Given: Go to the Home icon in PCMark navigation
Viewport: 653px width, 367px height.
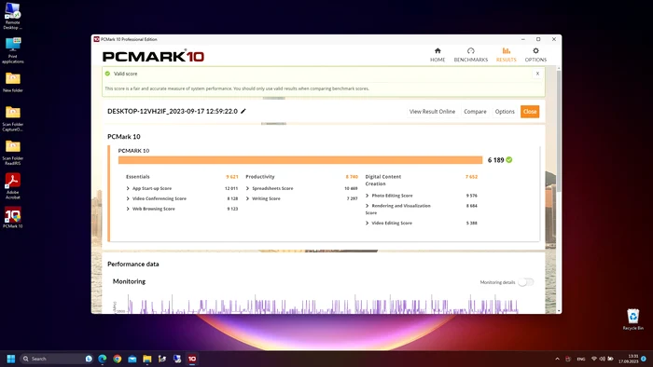Looking at the screenshot, I should pyautogui.click(x=438, y=50).
